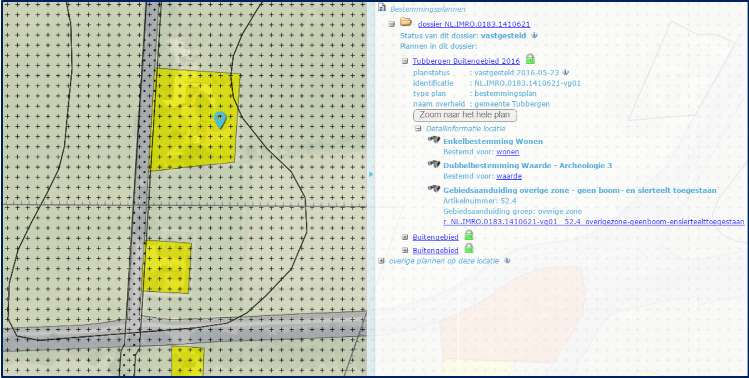The width and height of the screenshot is (749, 378).
Task: Open the waarde link under Dubbelbestemming
Action: click(509, 176)
